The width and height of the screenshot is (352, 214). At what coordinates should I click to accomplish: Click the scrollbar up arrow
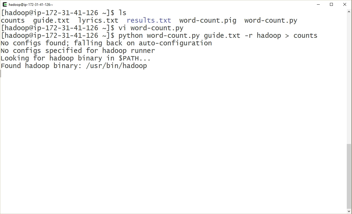tap(349, 11)
